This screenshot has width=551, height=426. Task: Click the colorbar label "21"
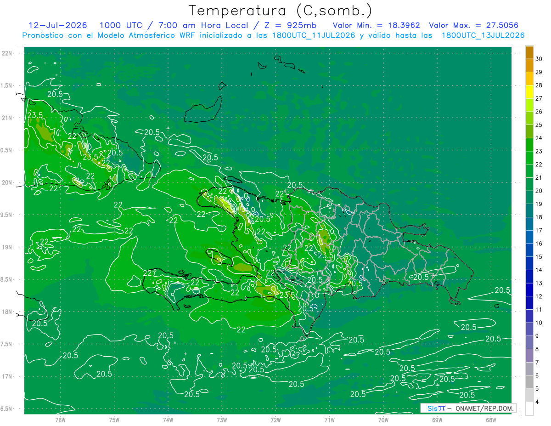point(539,178)
